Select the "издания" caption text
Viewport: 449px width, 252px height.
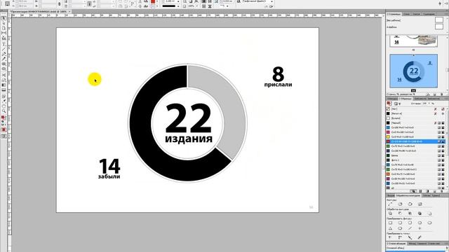tap(189, 139)
